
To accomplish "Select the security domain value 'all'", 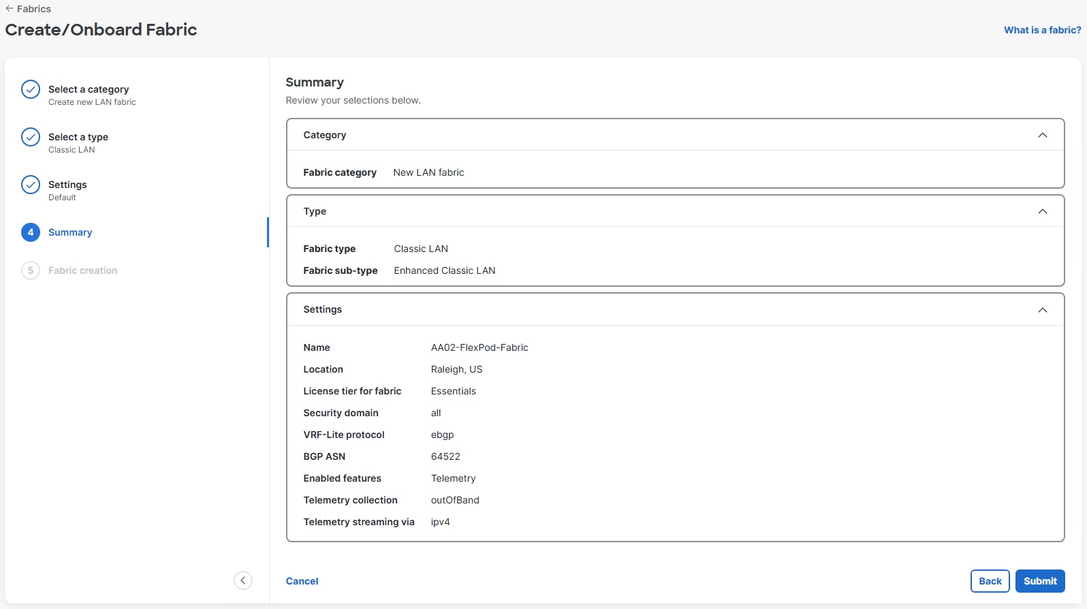I will (x=436, y=413).
